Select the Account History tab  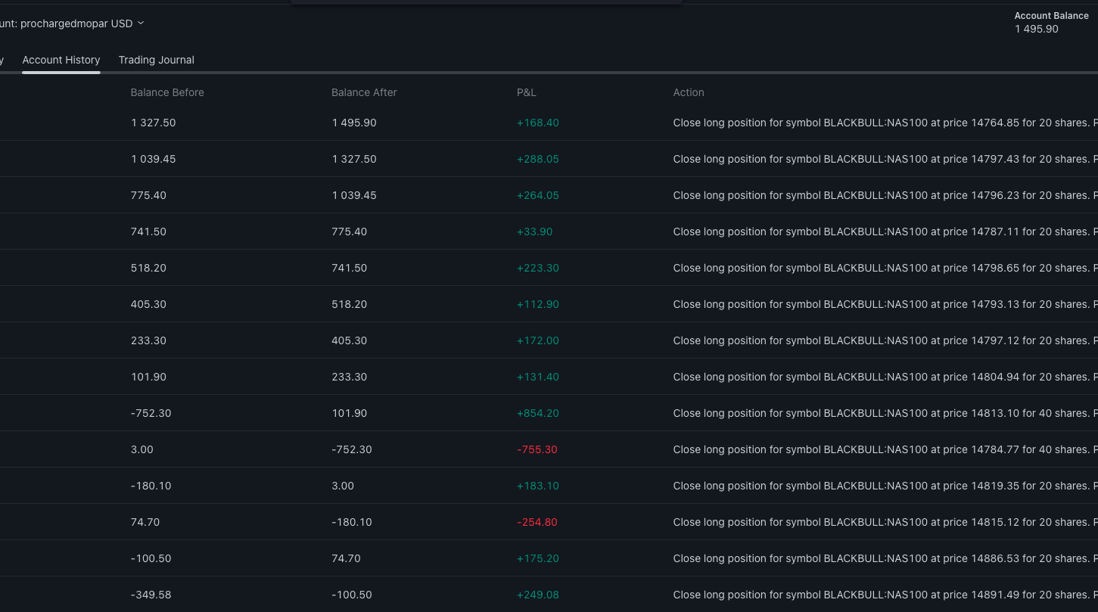[61, 60]
